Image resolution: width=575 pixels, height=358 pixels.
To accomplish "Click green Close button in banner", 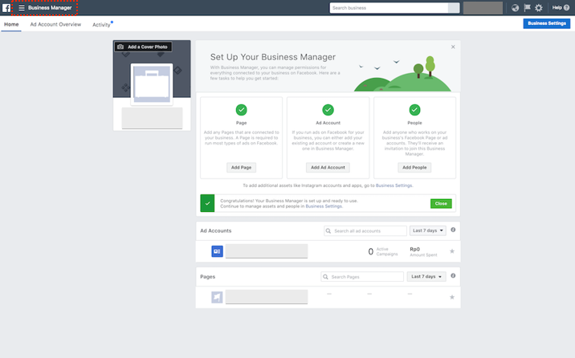I will click(x=441, y=203).
